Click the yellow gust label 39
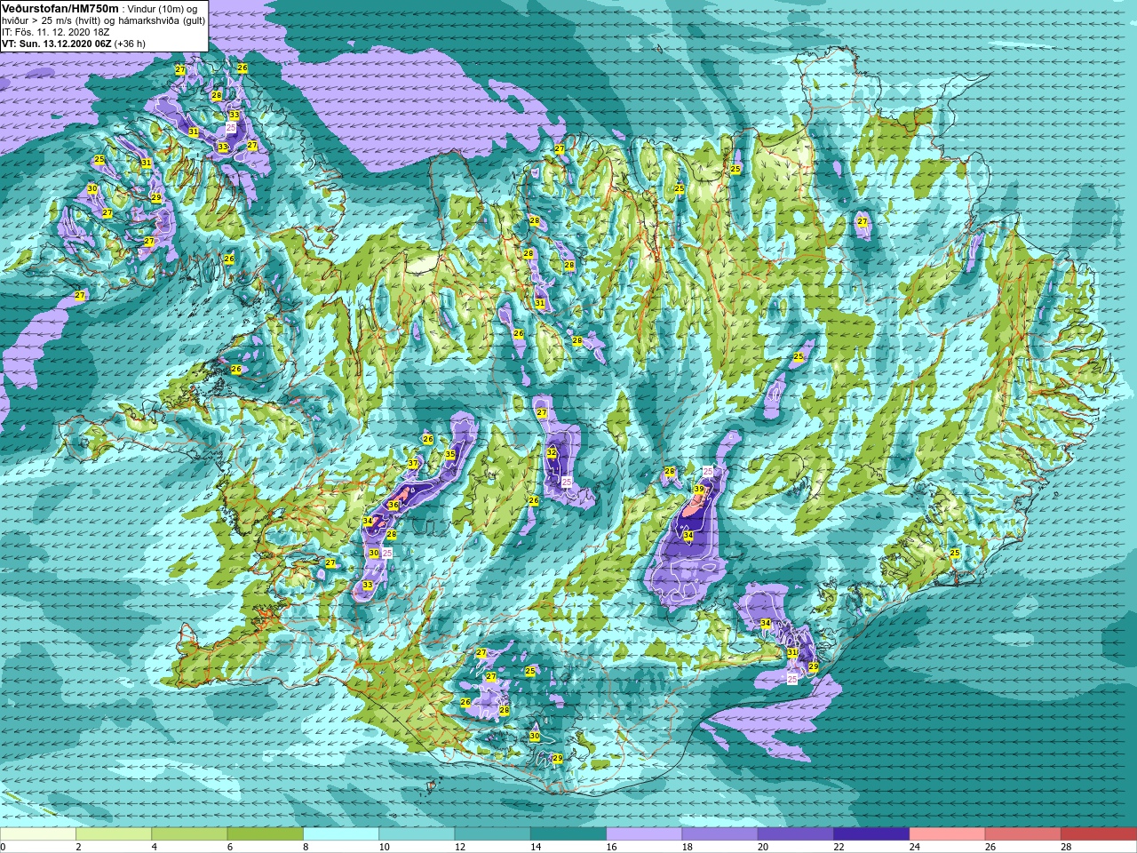1137x853 pixels. (699, 490)
